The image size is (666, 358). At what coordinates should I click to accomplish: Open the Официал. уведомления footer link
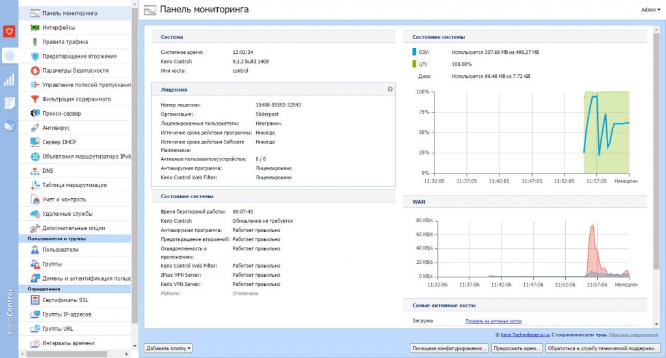[x=633, y=335]
